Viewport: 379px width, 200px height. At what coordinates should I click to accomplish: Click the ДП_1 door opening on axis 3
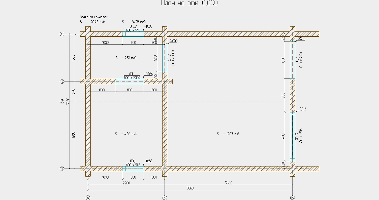[130, 82]
